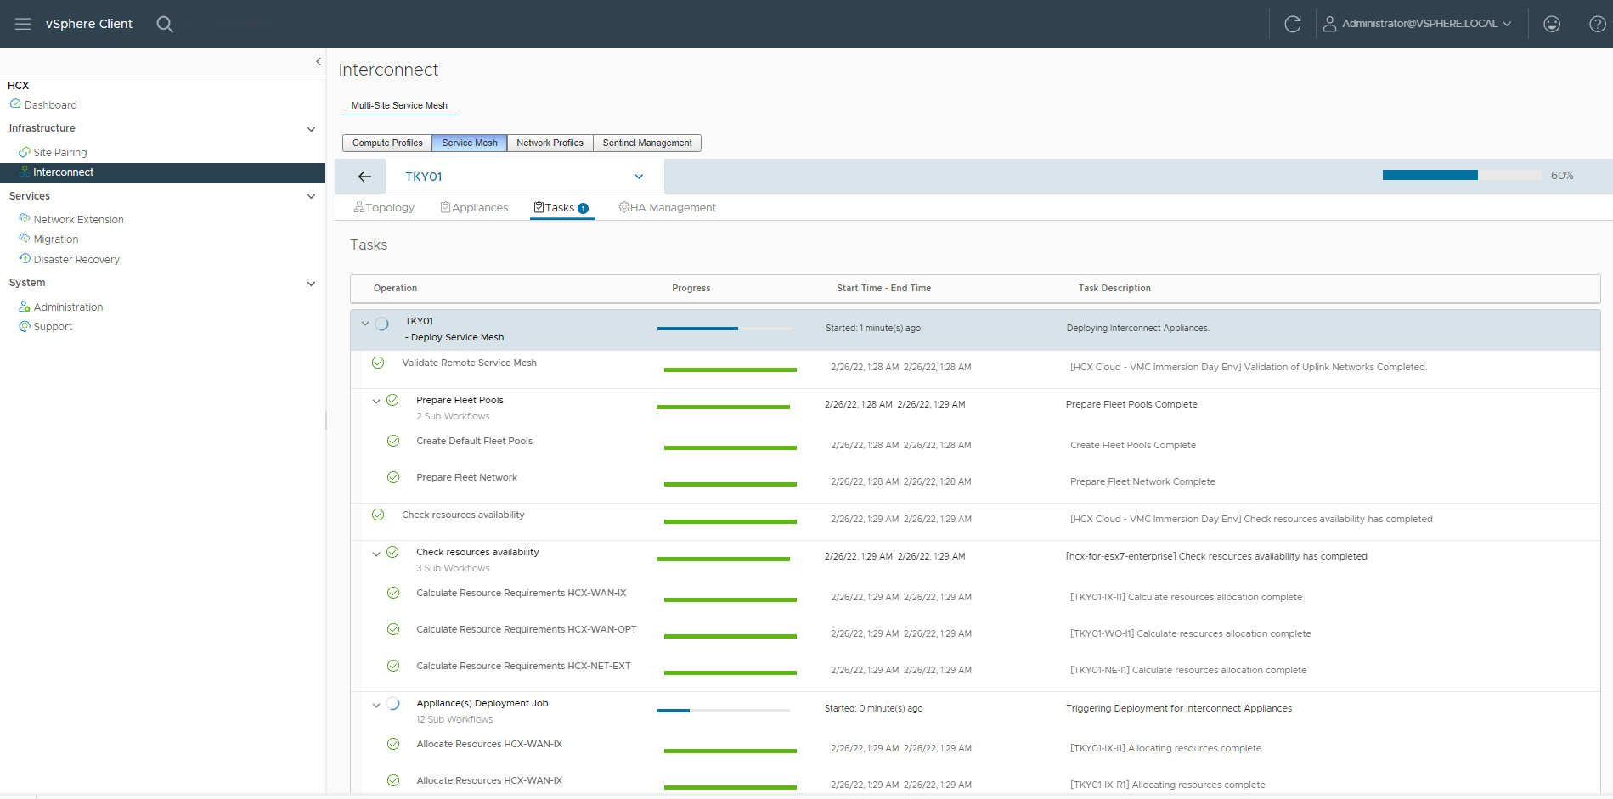Click the Disaster Recovery icon

pyautogui.click(x=25, y=259)
